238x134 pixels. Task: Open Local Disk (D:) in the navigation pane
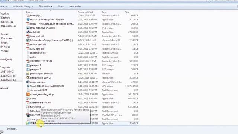pyautogui.click(x=9, y=76)
